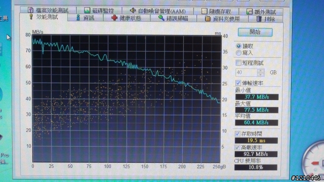This screenshot has height=182, width=324.
Task: Click the 平均值 label
Action: 243,116
